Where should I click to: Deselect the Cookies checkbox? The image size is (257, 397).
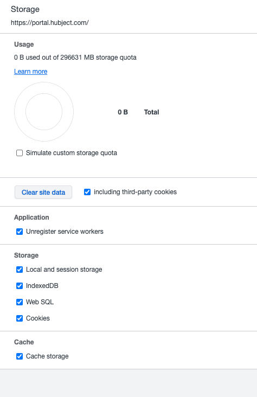tap(20, 318)
